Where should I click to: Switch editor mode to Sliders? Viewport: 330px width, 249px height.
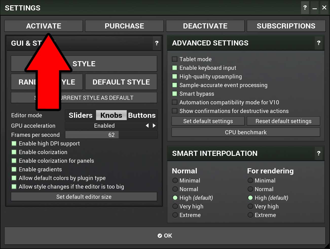click(x=81, y=115)
